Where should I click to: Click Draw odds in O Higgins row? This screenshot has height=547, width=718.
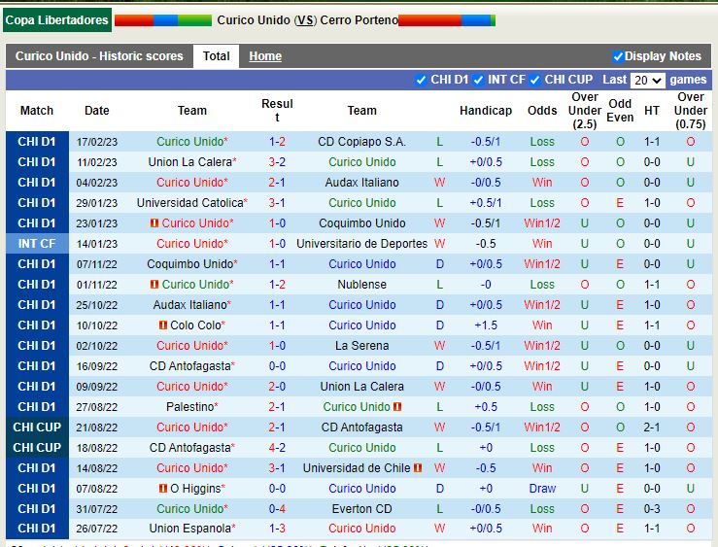click(x=542, y=489)
